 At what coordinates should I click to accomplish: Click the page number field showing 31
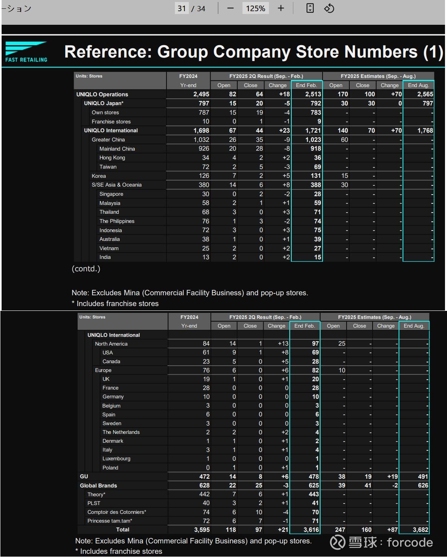pyautogui.click(x=182, y=8)
